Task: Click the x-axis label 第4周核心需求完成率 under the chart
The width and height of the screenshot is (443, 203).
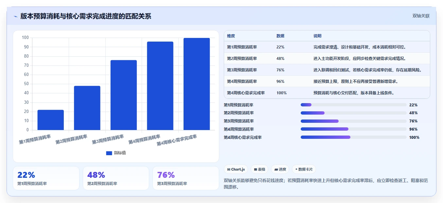Action: click(x=177, y=140)
